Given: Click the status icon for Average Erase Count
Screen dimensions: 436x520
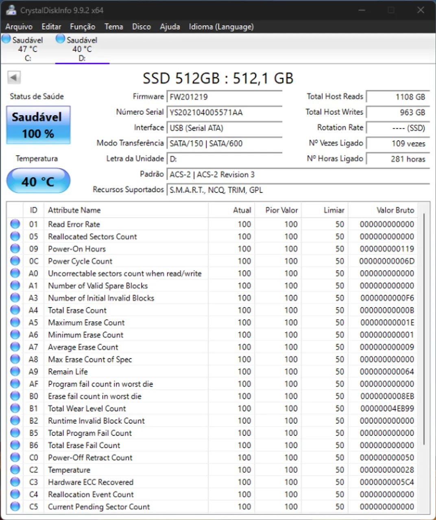Looking at the screenshot, I should click(15, 347).
